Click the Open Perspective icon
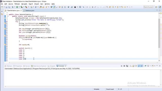This screenshot has height=91, width=162. (x=156, y=7)
